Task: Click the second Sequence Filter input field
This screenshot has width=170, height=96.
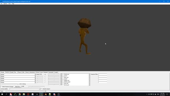Action: point(103,76)
